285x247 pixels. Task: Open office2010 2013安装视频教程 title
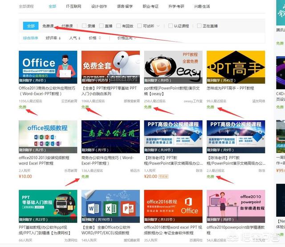[44, 161]
